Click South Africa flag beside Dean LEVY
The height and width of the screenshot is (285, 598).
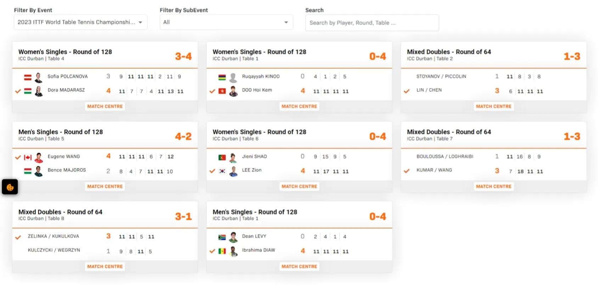(222, 237)
